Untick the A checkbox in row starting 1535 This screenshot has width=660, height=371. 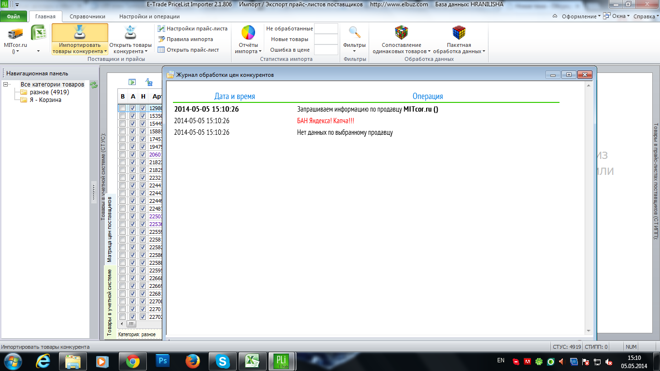pos(132,116)
